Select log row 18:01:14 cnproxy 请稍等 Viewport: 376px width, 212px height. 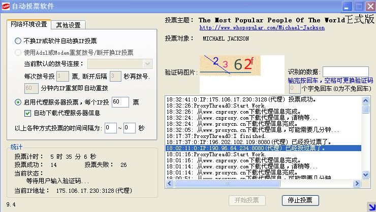click(264, 166)
